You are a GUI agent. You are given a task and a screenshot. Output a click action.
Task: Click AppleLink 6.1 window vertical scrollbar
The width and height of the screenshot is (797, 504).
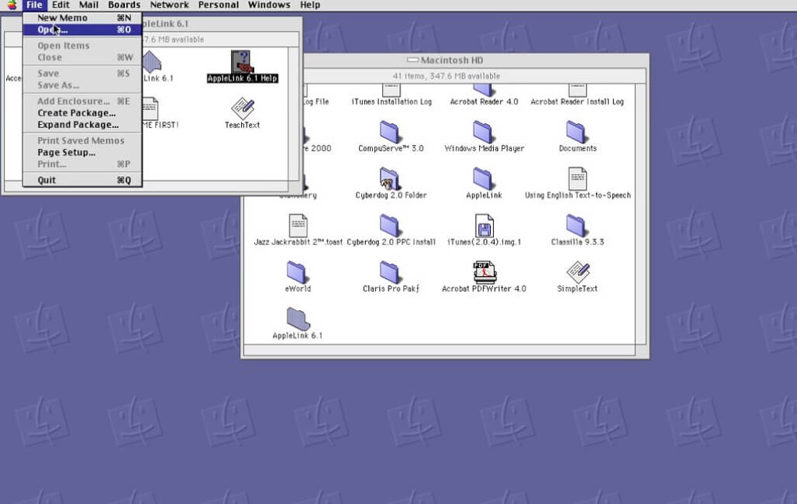(x=294, y=113)
